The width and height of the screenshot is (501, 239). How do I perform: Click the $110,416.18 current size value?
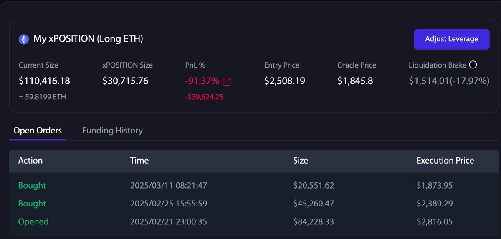point(44,81)
